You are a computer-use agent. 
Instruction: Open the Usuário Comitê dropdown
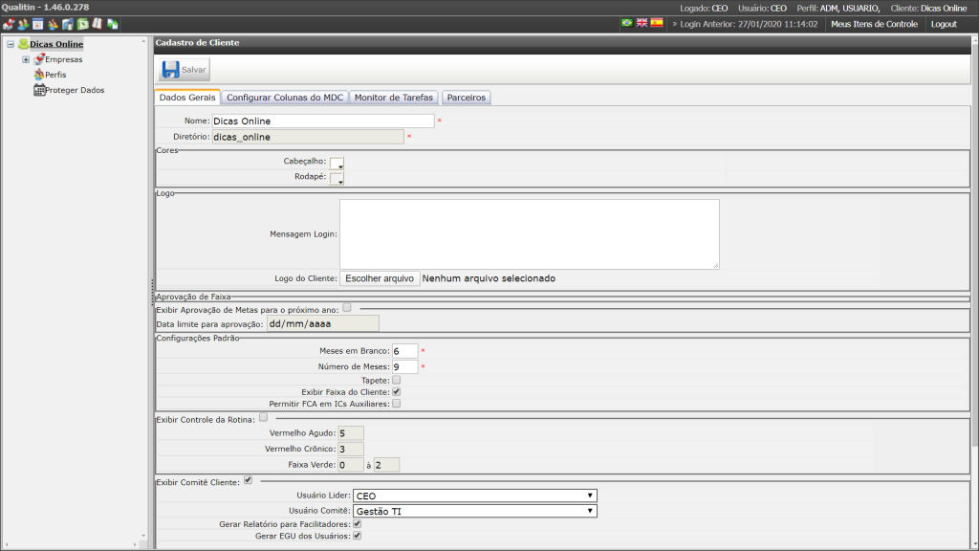pos(474,511)
